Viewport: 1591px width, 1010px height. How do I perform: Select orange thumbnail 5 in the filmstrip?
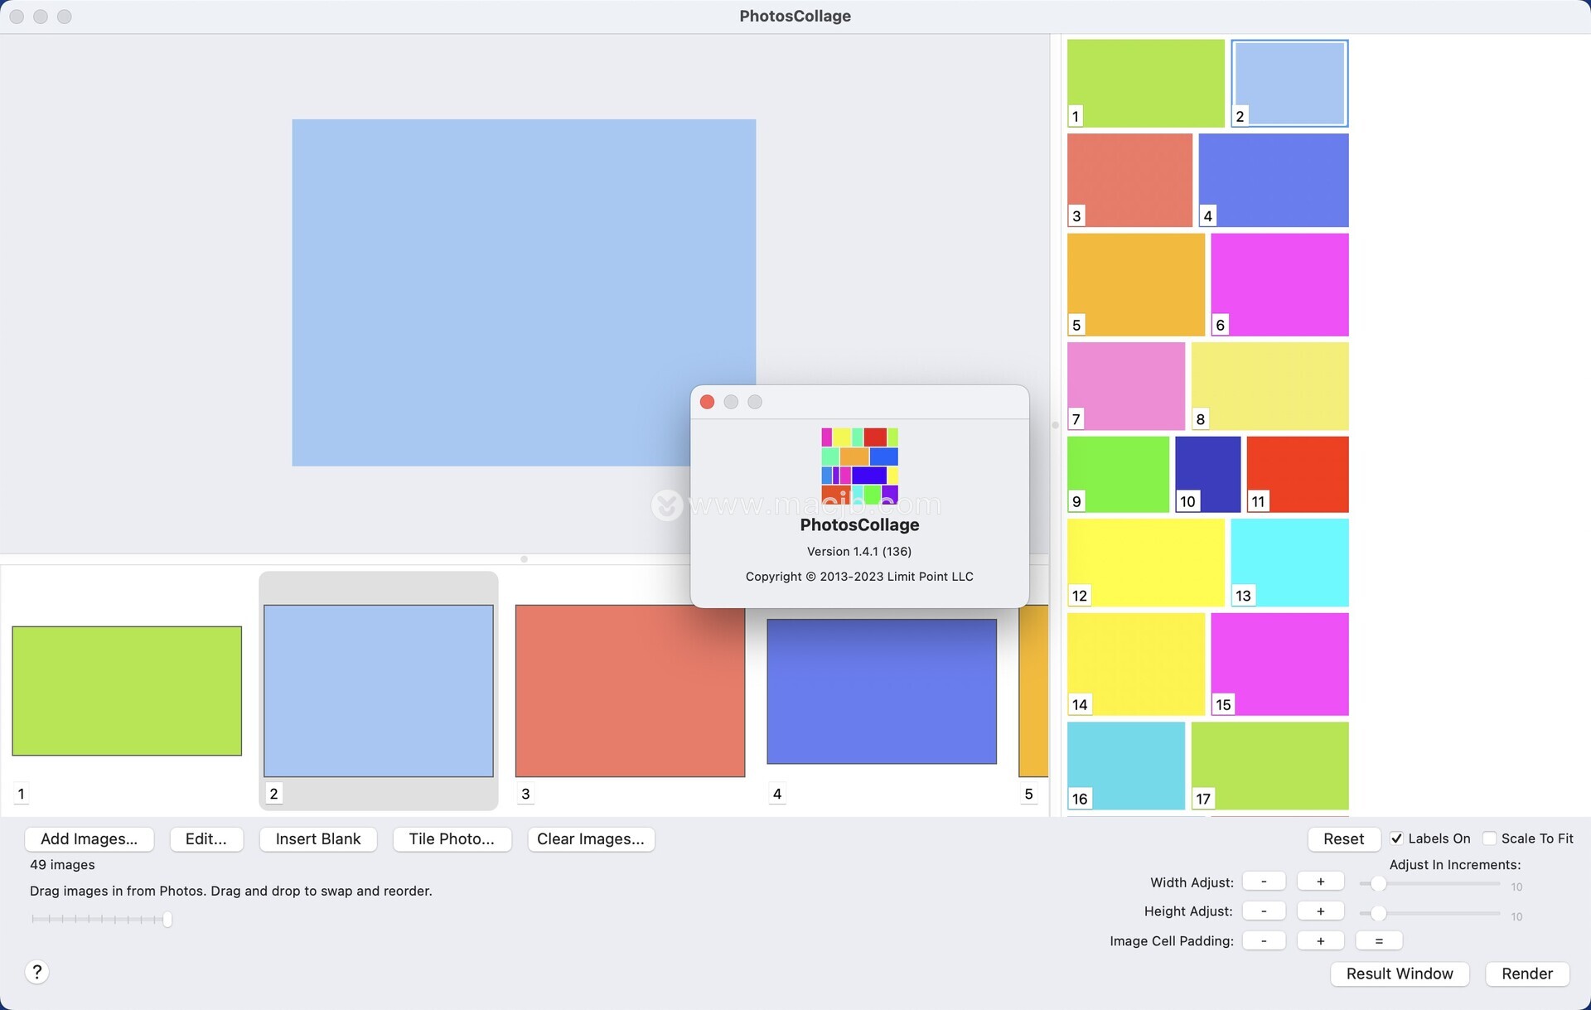tap(1033, 691)
